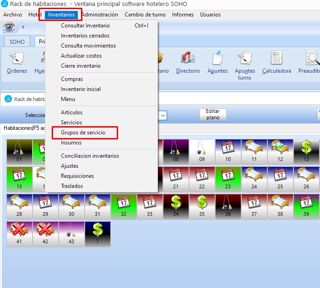The width and height of the screenshot is (320, 288).
Task: Open the Cambio de turno menu
Action: pyautogui.click(x=145, y=15)
